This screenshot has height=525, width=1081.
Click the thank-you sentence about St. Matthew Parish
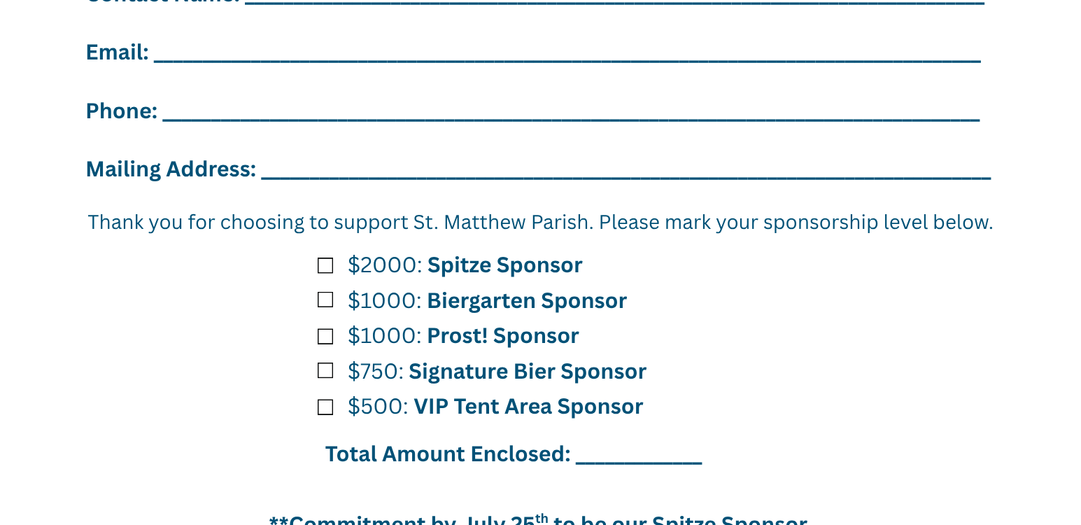(x=540, y=223)
